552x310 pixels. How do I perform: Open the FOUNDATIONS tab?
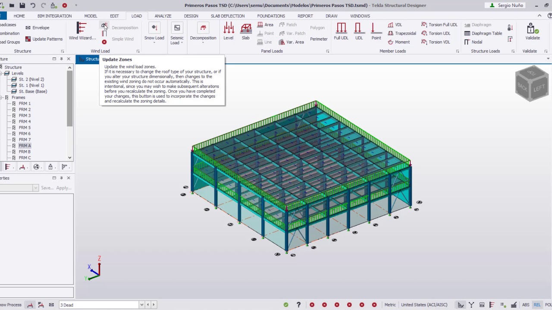tap(271, 16)
